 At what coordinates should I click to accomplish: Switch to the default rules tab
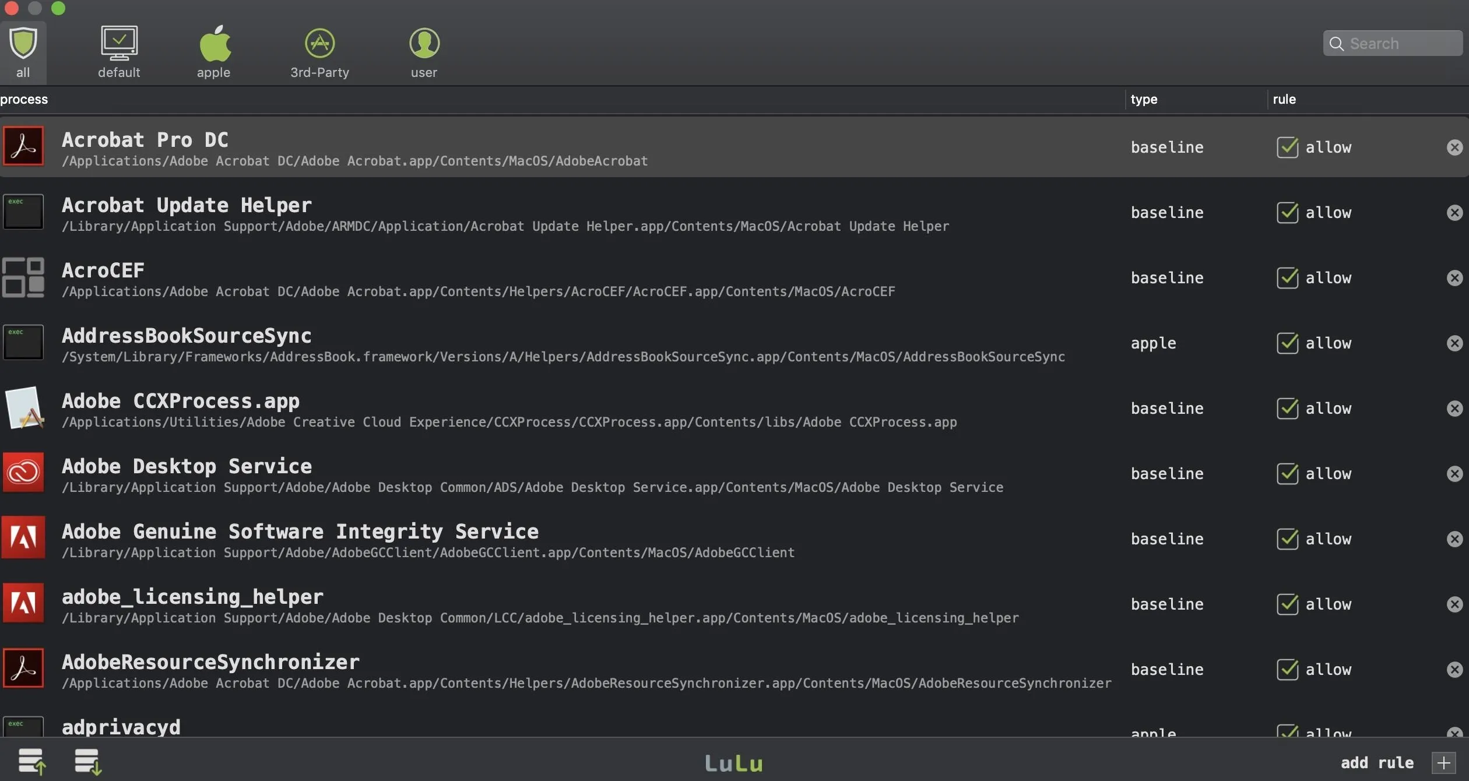click(x=119, y=44)
